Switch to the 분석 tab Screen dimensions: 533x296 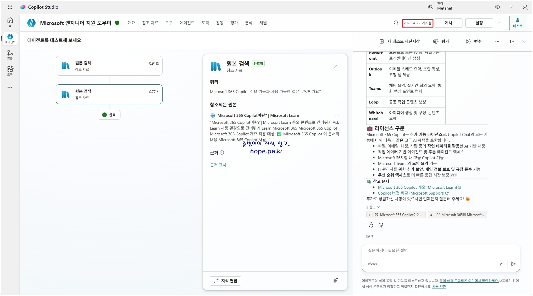249,23
